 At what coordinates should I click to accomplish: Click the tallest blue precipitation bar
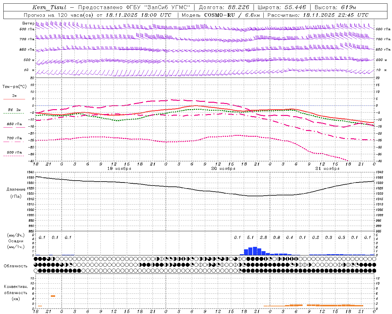(255, 251)
